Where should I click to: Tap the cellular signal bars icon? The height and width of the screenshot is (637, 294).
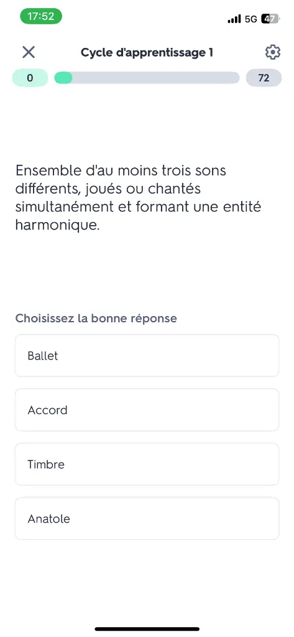coord(234,19)
